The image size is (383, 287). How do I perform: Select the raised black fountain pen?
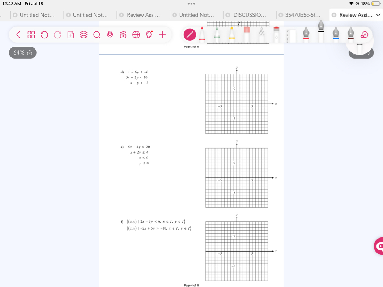[321, 30]
